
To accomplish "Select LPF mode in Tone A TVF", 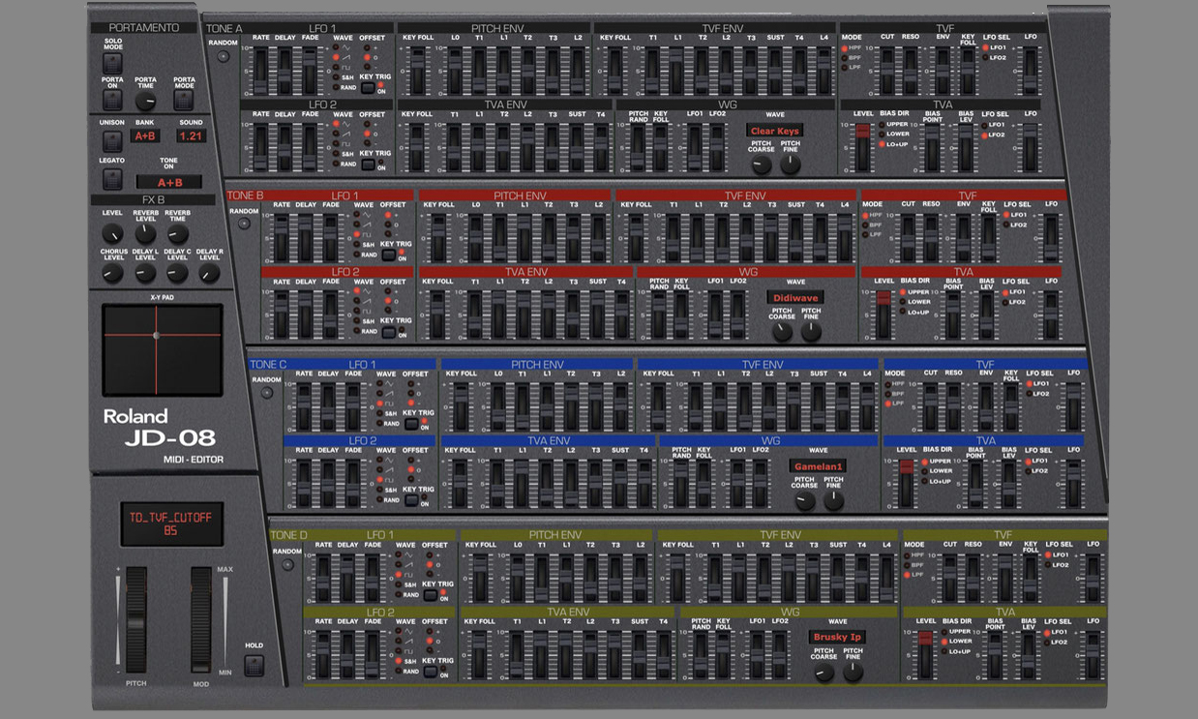I will 844,68.
